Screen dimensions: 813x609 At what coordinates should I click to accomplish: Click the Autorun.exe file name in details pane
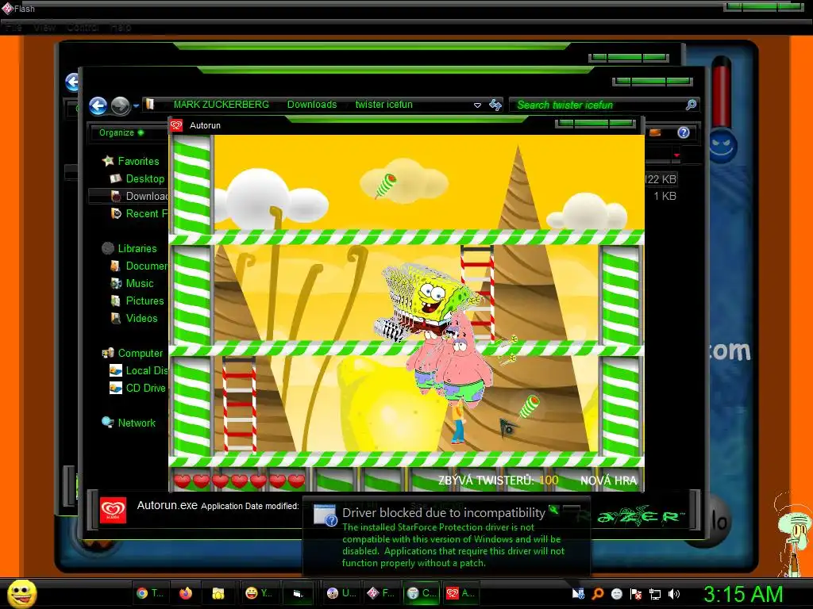coord(167,505)
